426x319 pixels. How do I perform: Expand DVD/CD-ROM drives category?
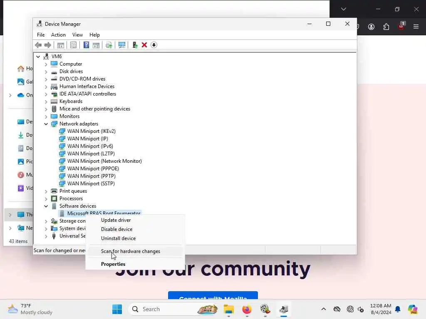pyautogui.click(x=46, y=79)
